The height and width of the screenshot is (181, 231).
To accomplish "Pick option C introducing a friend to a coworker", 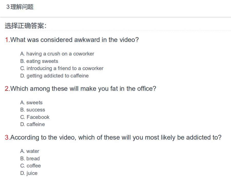I will (62, 68).
